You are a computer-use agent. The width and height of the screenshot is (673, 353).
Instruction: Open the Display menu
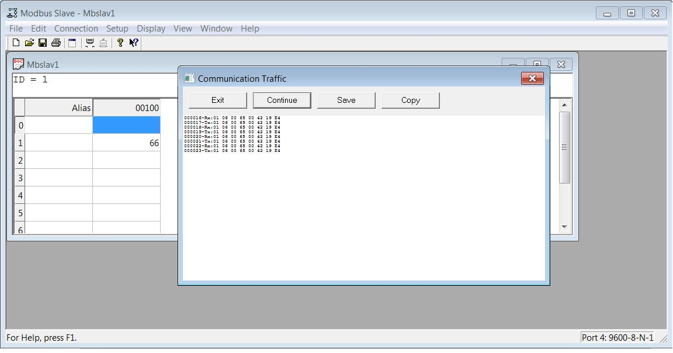pos(151,28)
